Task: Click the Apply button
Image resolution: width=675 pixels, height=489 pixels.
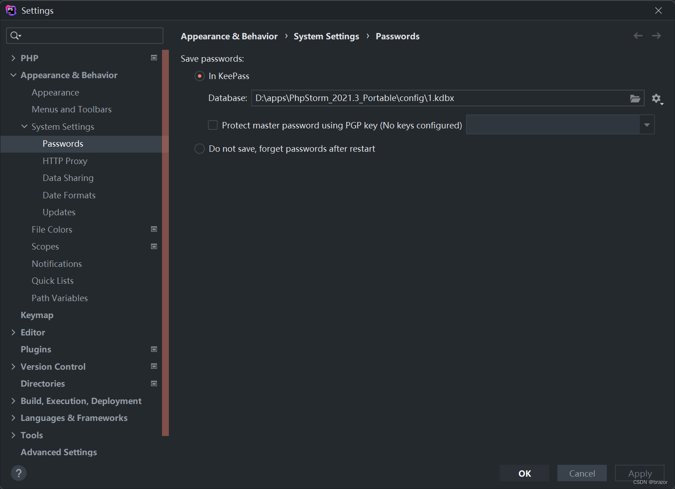Action: pos(640,473)
